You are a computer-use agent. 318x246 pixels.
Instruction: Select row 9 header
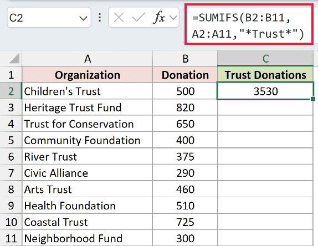coord(11,206)
